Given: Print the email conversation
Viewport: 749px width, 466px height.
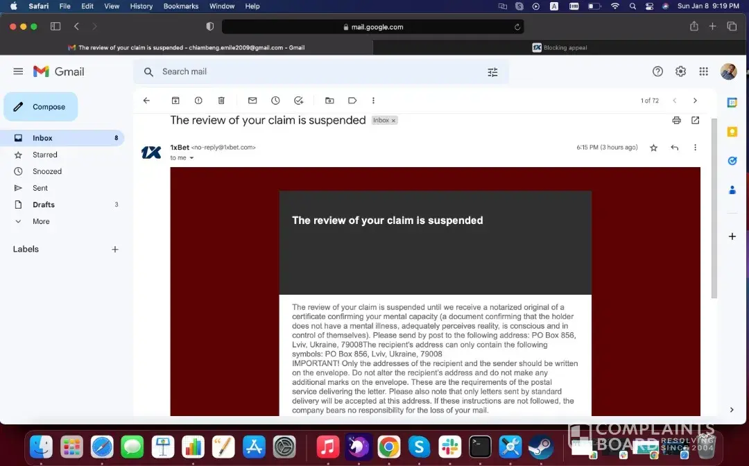Looking at the screenshot, I should [x=676, y=120].
